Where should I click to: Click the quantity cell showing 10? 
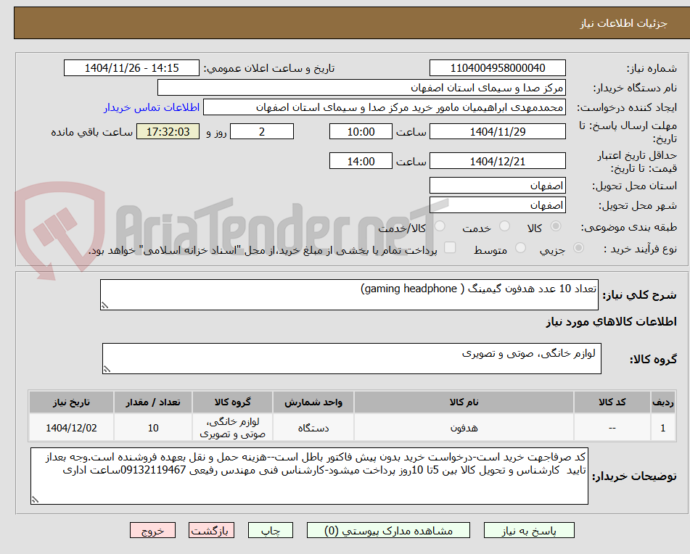point(153,428)
